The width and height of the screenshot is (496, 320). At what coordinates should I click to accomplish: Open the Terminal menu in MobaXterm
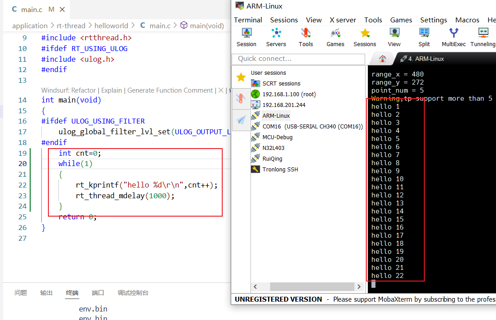click(248, 20)
